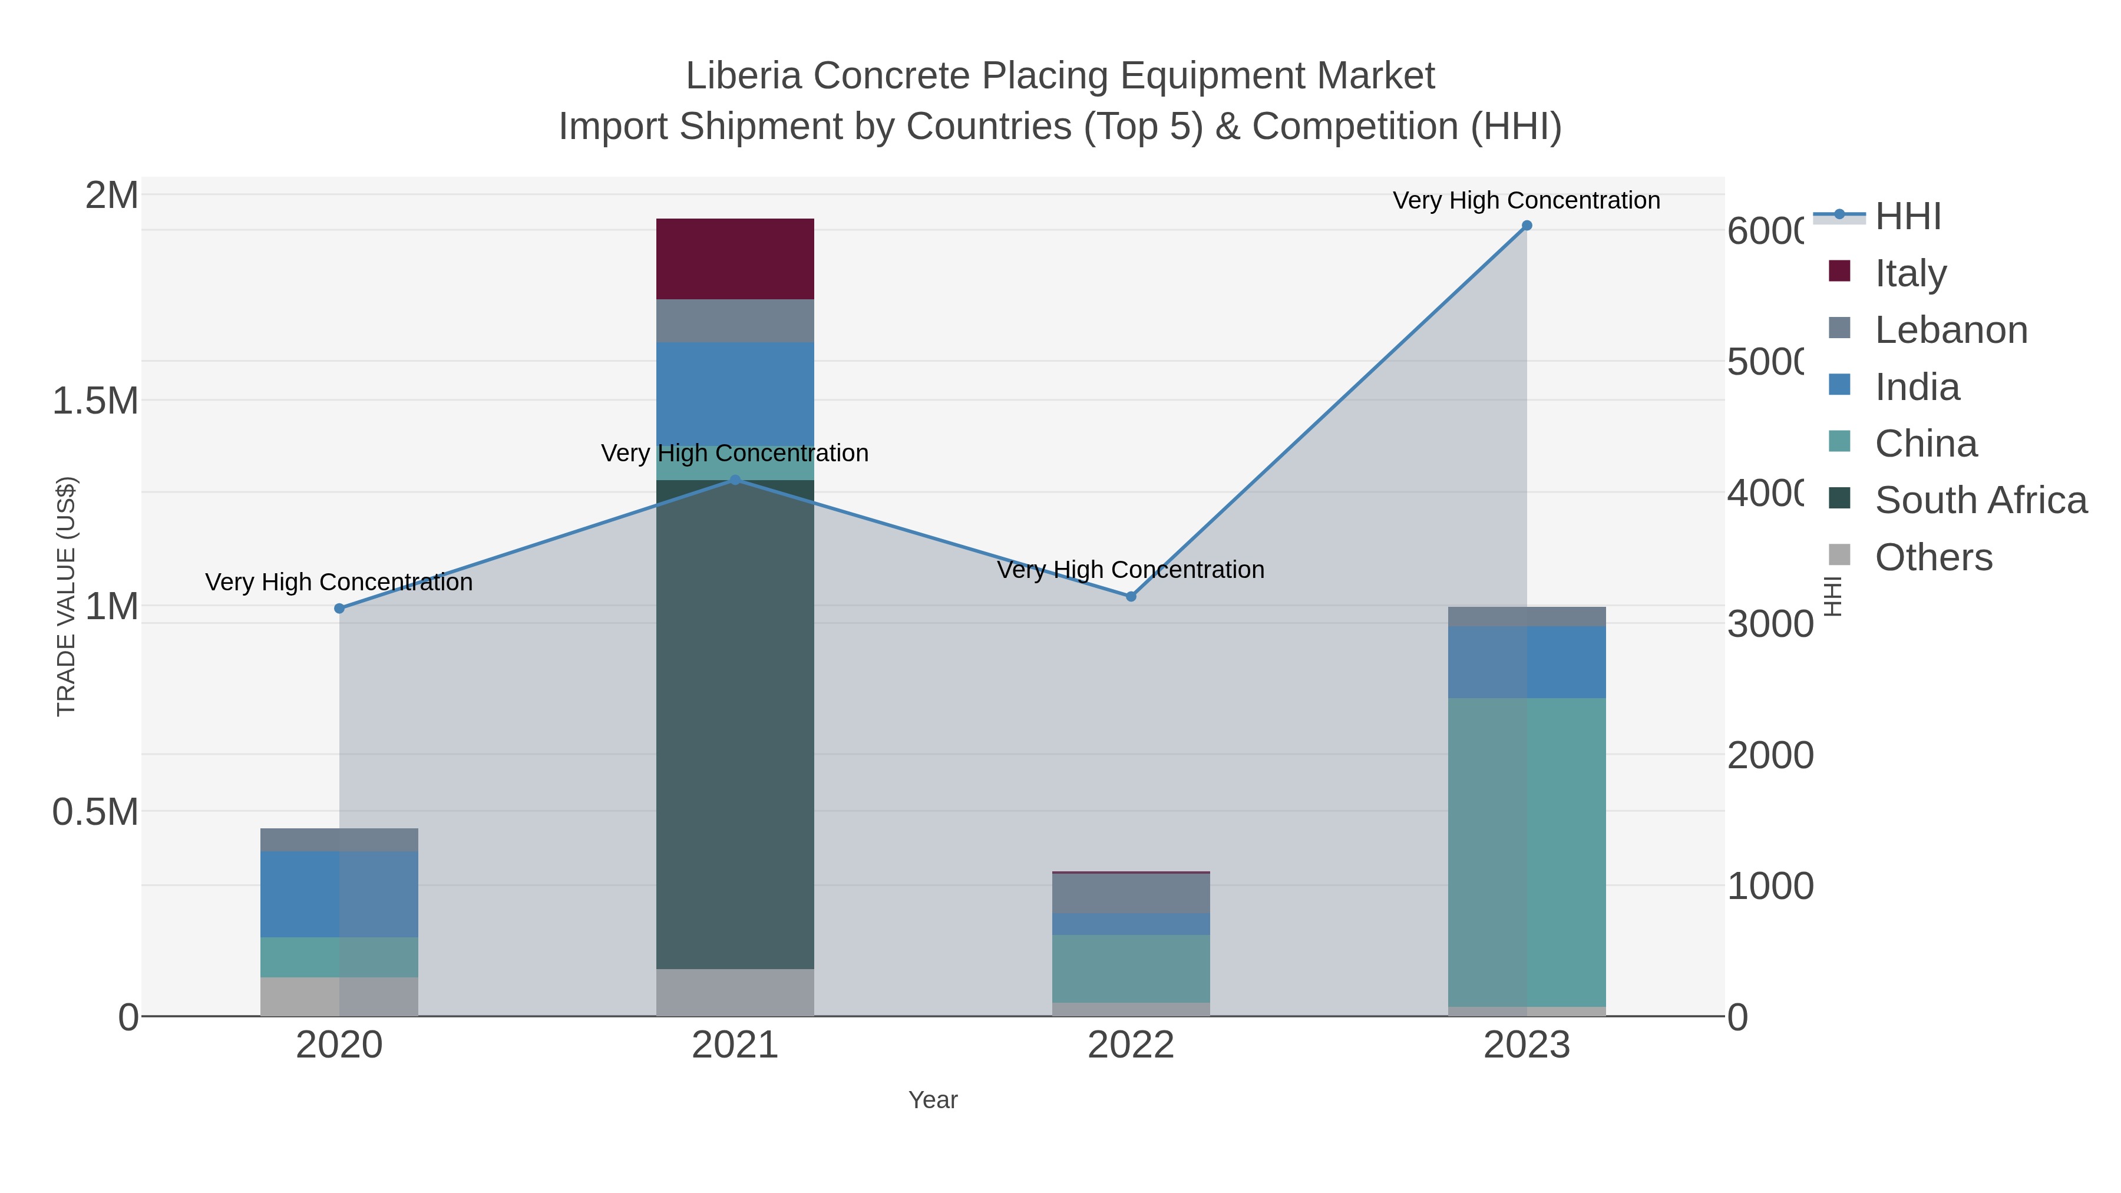Screen dimensions: 2121x1193
Task: Click the 2021 HHI data point marker
Action: point(735,480)
